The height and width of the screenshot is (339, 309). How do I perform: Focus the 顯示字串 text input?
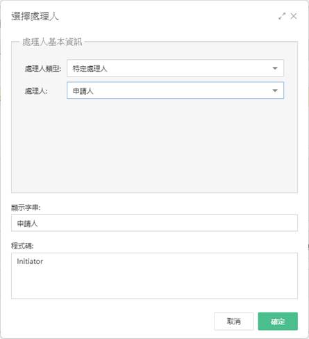[154, 223]
